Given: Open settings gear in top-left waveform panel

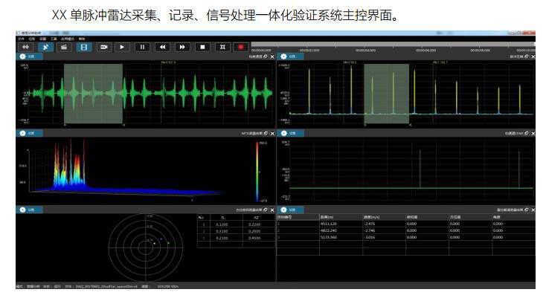Looking at the screenshot, I should pos(22,56).
